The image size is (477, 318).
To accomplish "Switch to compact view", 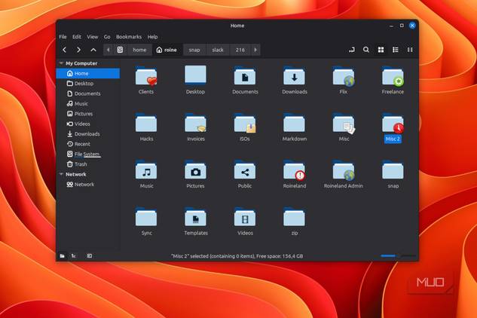I will [410, 50].
